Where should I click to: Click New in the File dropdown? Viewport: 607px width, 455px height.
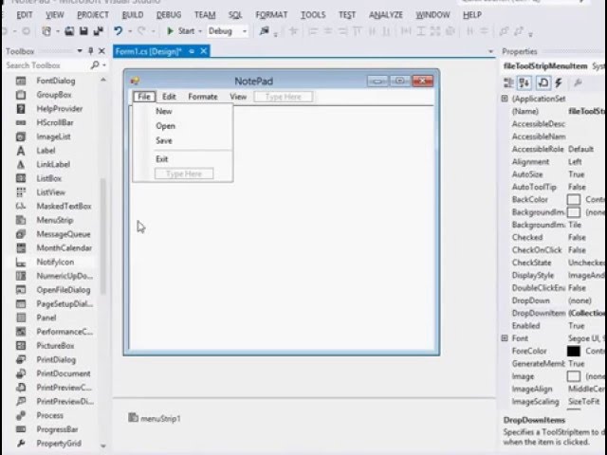[x=164, y=111]
